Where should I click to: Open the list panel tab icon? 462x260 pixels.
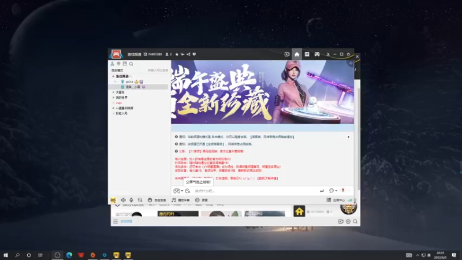pyautogui.click(x=307, y=54)
